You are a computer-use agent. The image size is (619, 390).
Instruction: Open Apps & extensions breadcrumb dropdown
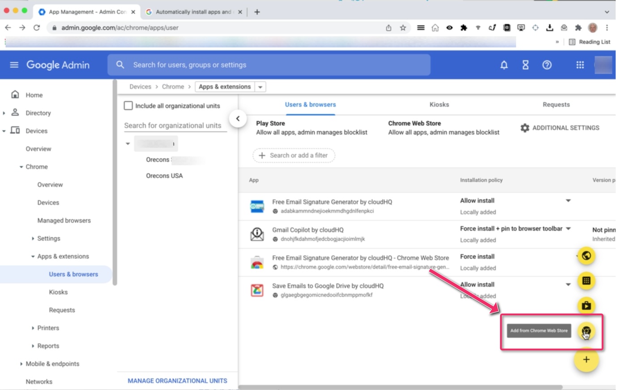(x=260, y=87)
